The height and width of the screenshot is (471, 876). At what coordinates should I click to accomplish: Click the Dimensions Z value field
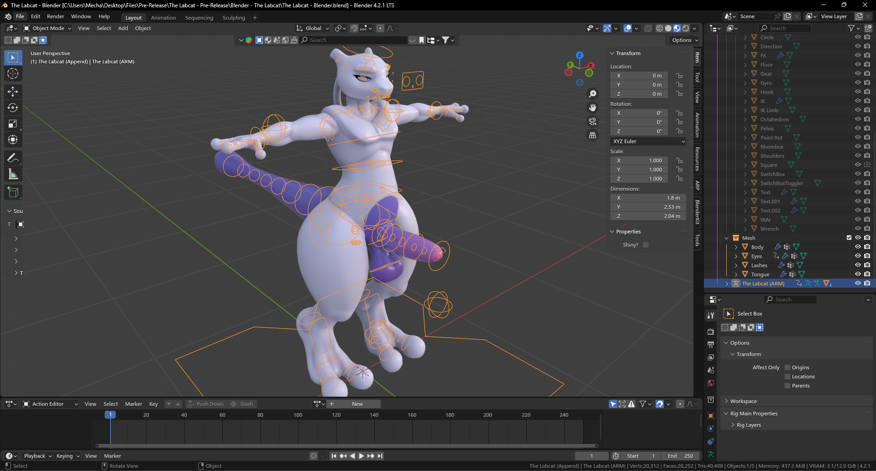pos(648,216)
